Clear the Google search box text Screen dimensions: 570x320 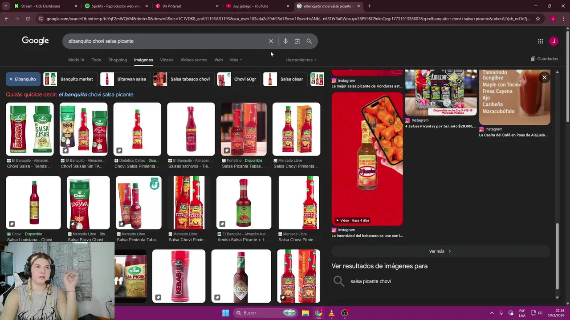(x=271, y=41)
